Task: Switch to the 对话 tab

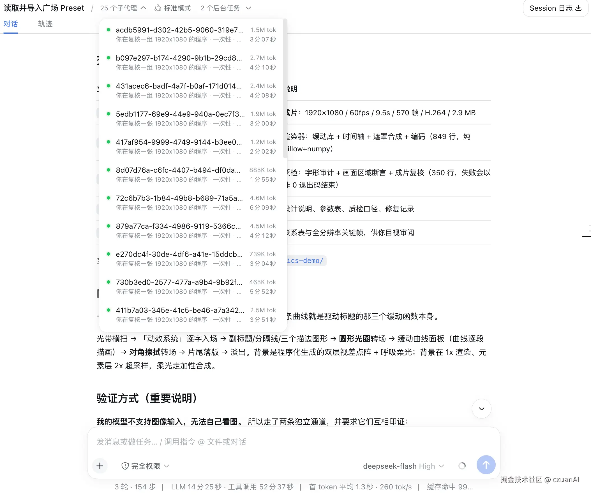Action: coord(10,24)
